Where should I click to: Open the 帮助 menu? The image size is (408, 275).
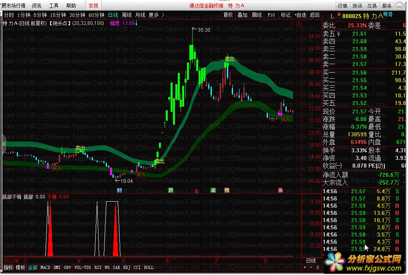tap(71, 6)
